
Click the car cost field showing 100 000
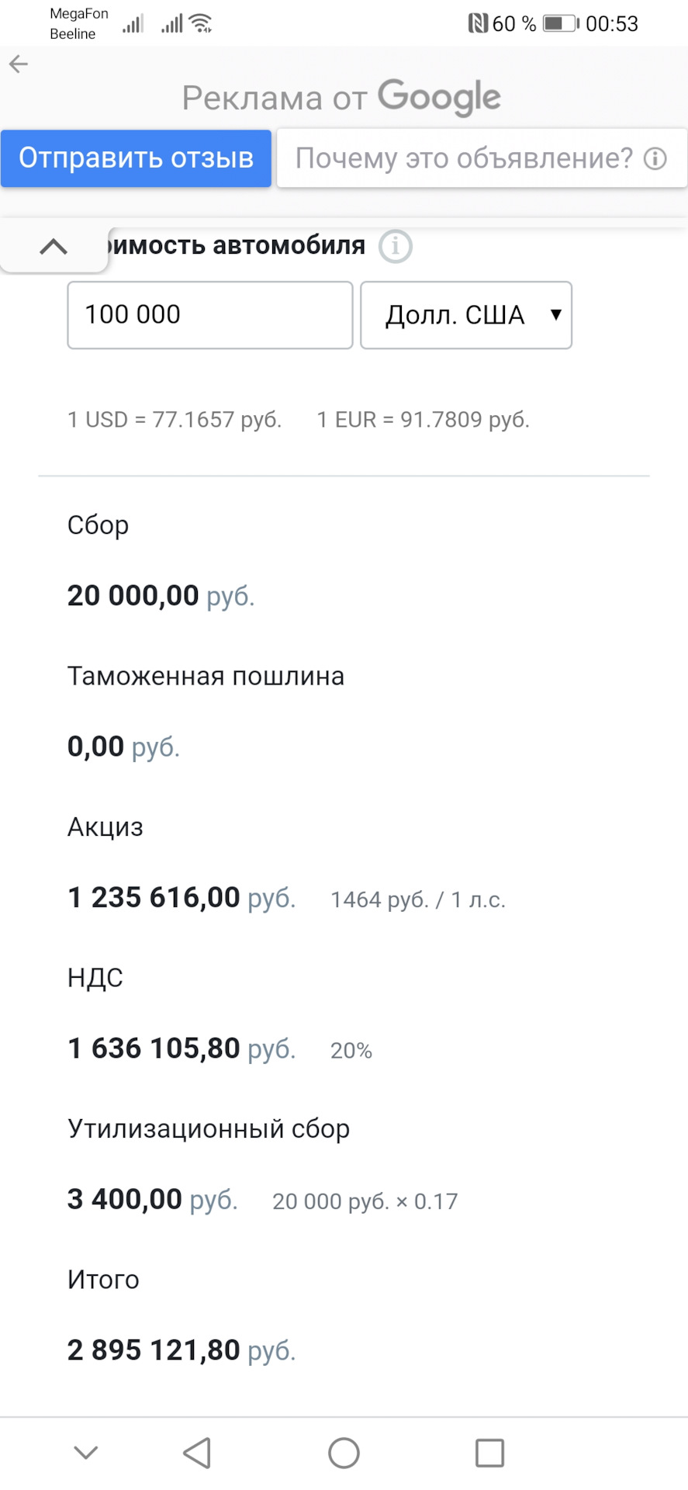[210, 315]
